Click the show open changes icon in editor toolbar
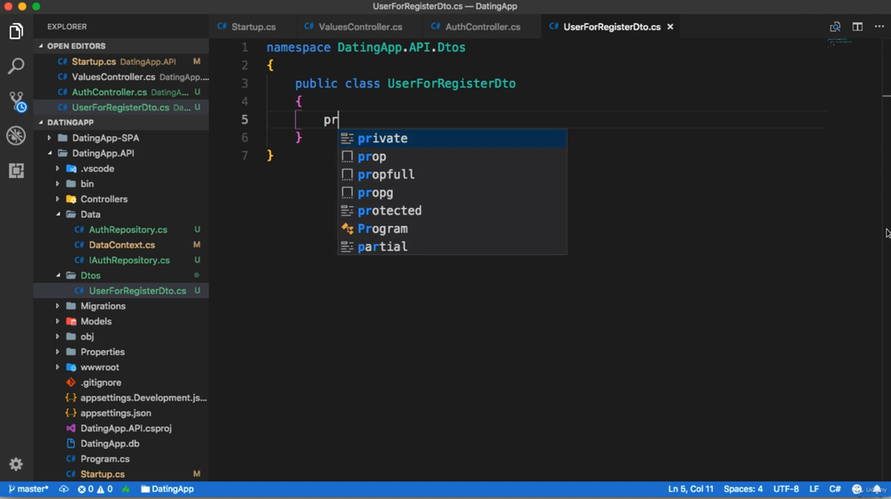891x499 pixels. pyautogui.click(x=835, y=27)
